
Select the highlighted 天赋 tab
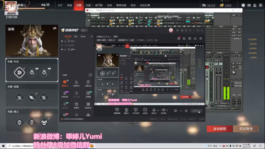pos(79,5)
